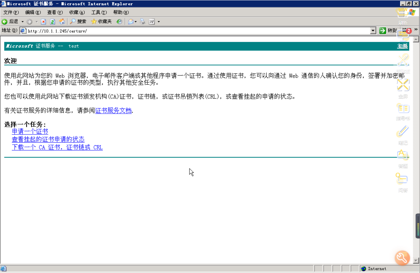Viewport: 420px width, 273px height.
Task: Open the Mail dropdown arrow
Action: 136,22
